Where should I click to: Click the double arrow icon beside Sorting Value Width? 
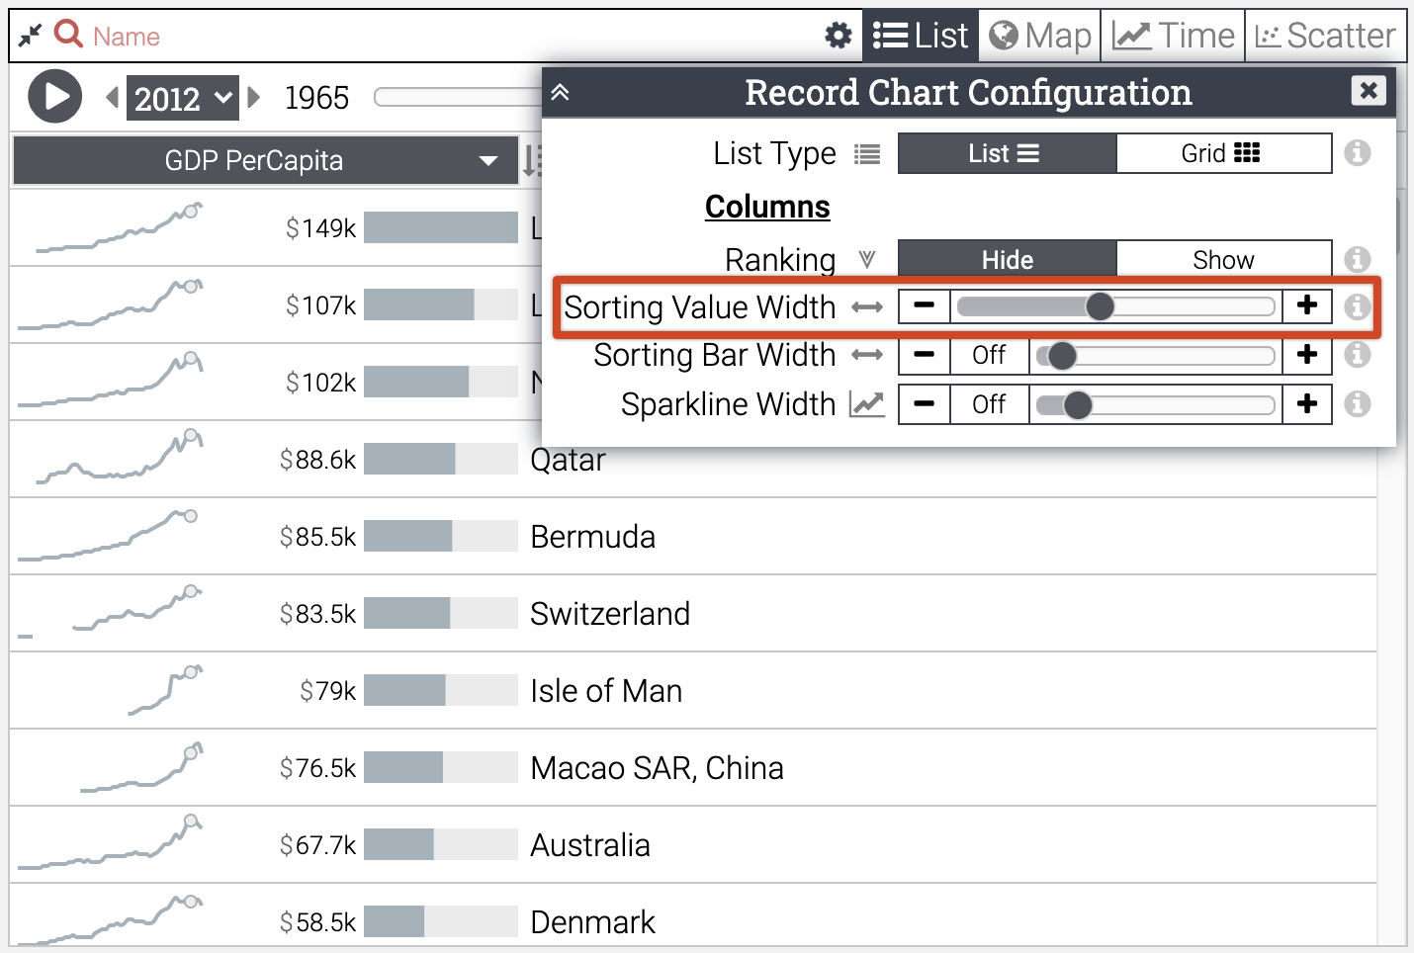[x=867, y=307]
